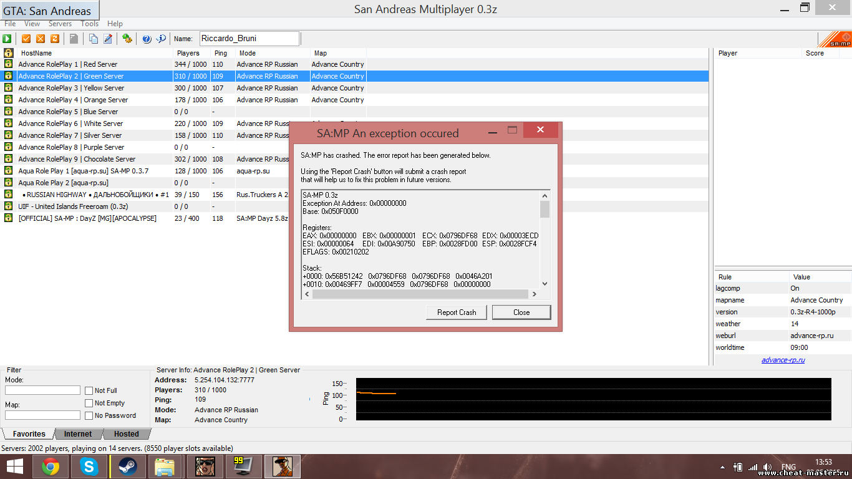Screen dimensions: 852x479
Task: Open Settings via the gear toolbar icon
Action: (127, 39)
